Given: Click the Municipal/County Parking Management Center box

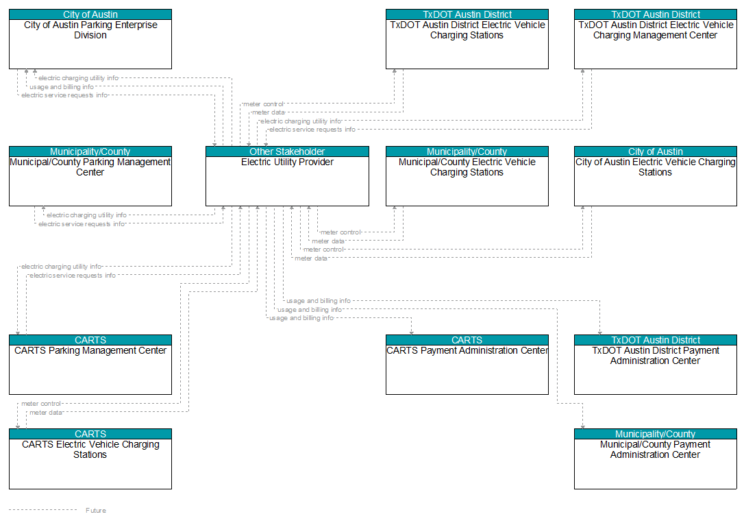Looking at the screenshot, I should tap(90, 176).
